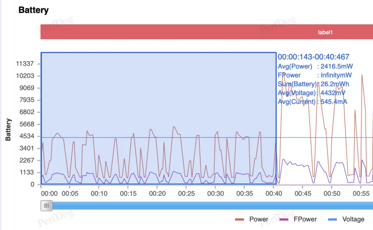The height and width of the screenshot is (230, 373).
Task: Click the Avg(Current) 545.4mA statistic
Action: click(312, 102)
